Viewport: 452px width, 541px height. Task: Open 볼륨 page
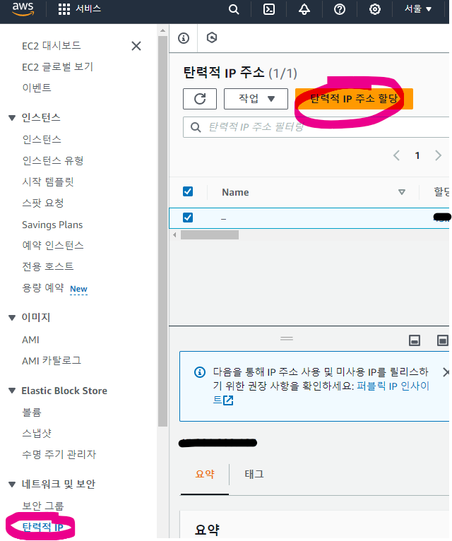[x=32, y=412]
